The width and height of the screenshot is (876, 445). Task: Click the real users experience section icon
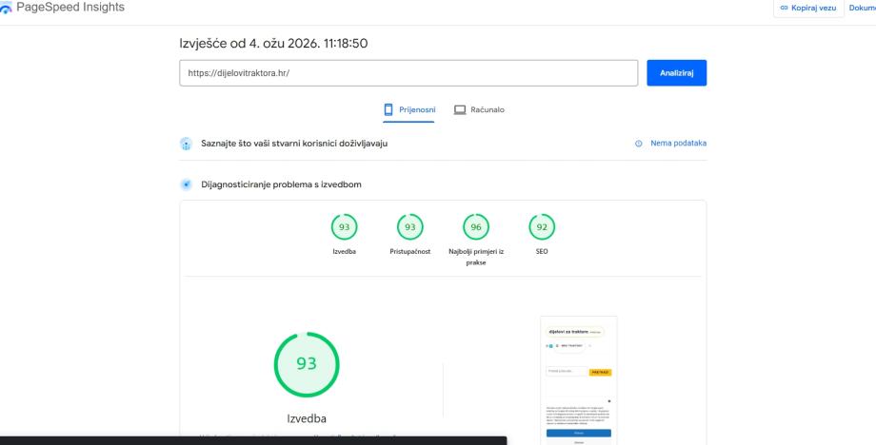click(x=186, y=144)
